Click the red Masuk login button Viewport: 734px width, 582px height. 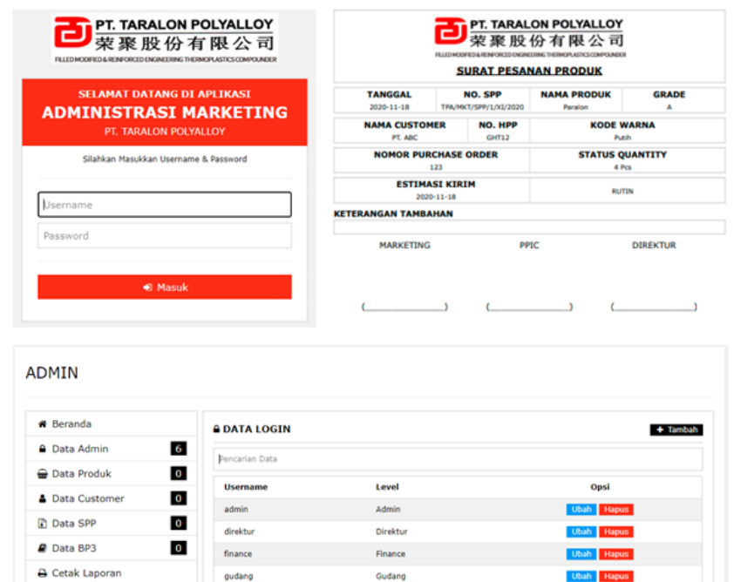pyautogui.click(x=164, y=287)
